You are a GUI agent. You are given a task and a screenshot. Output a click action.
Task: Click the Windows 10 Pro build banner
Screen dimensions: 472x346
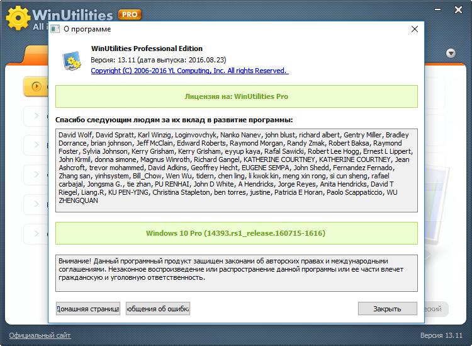pos(236,233)
